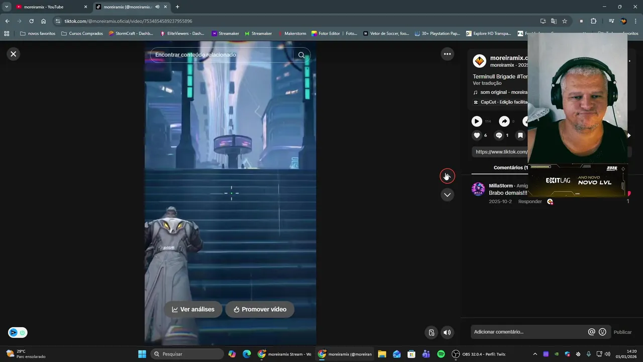This screenshot has height=362, width=643.
Task: Click the translate page icon
Action: [x=554, y=21]
